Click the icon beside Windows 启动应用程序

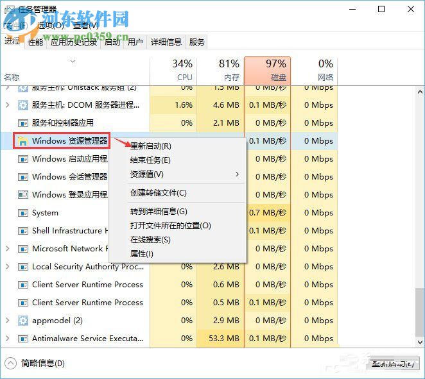tap(22, 159)
